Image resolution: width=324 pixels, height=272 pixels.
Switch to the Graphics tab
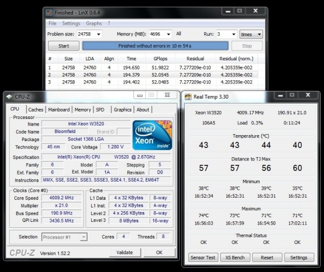123,110
